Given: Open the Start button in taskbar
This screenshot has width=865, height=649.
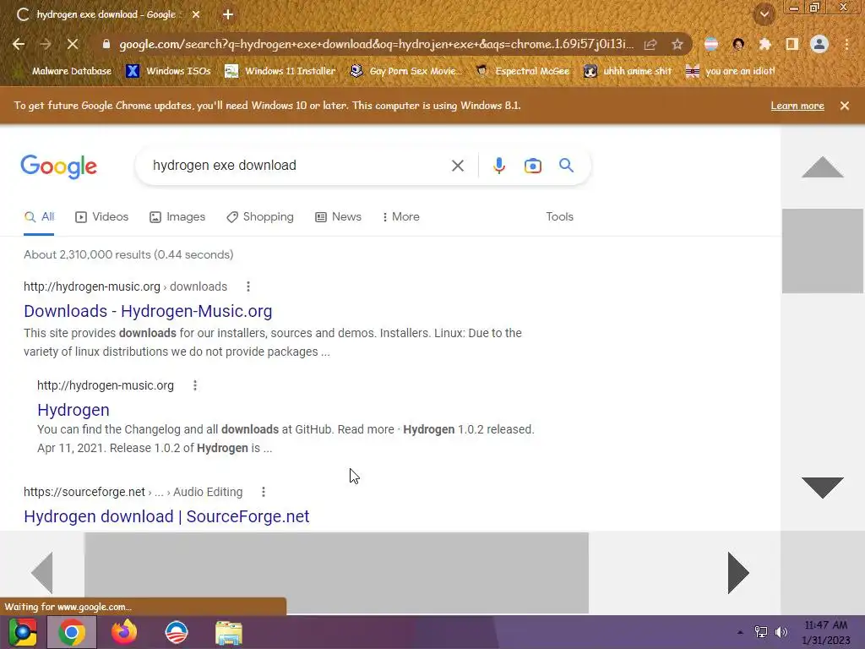Looking at the screenshot, I should (23, 632).
